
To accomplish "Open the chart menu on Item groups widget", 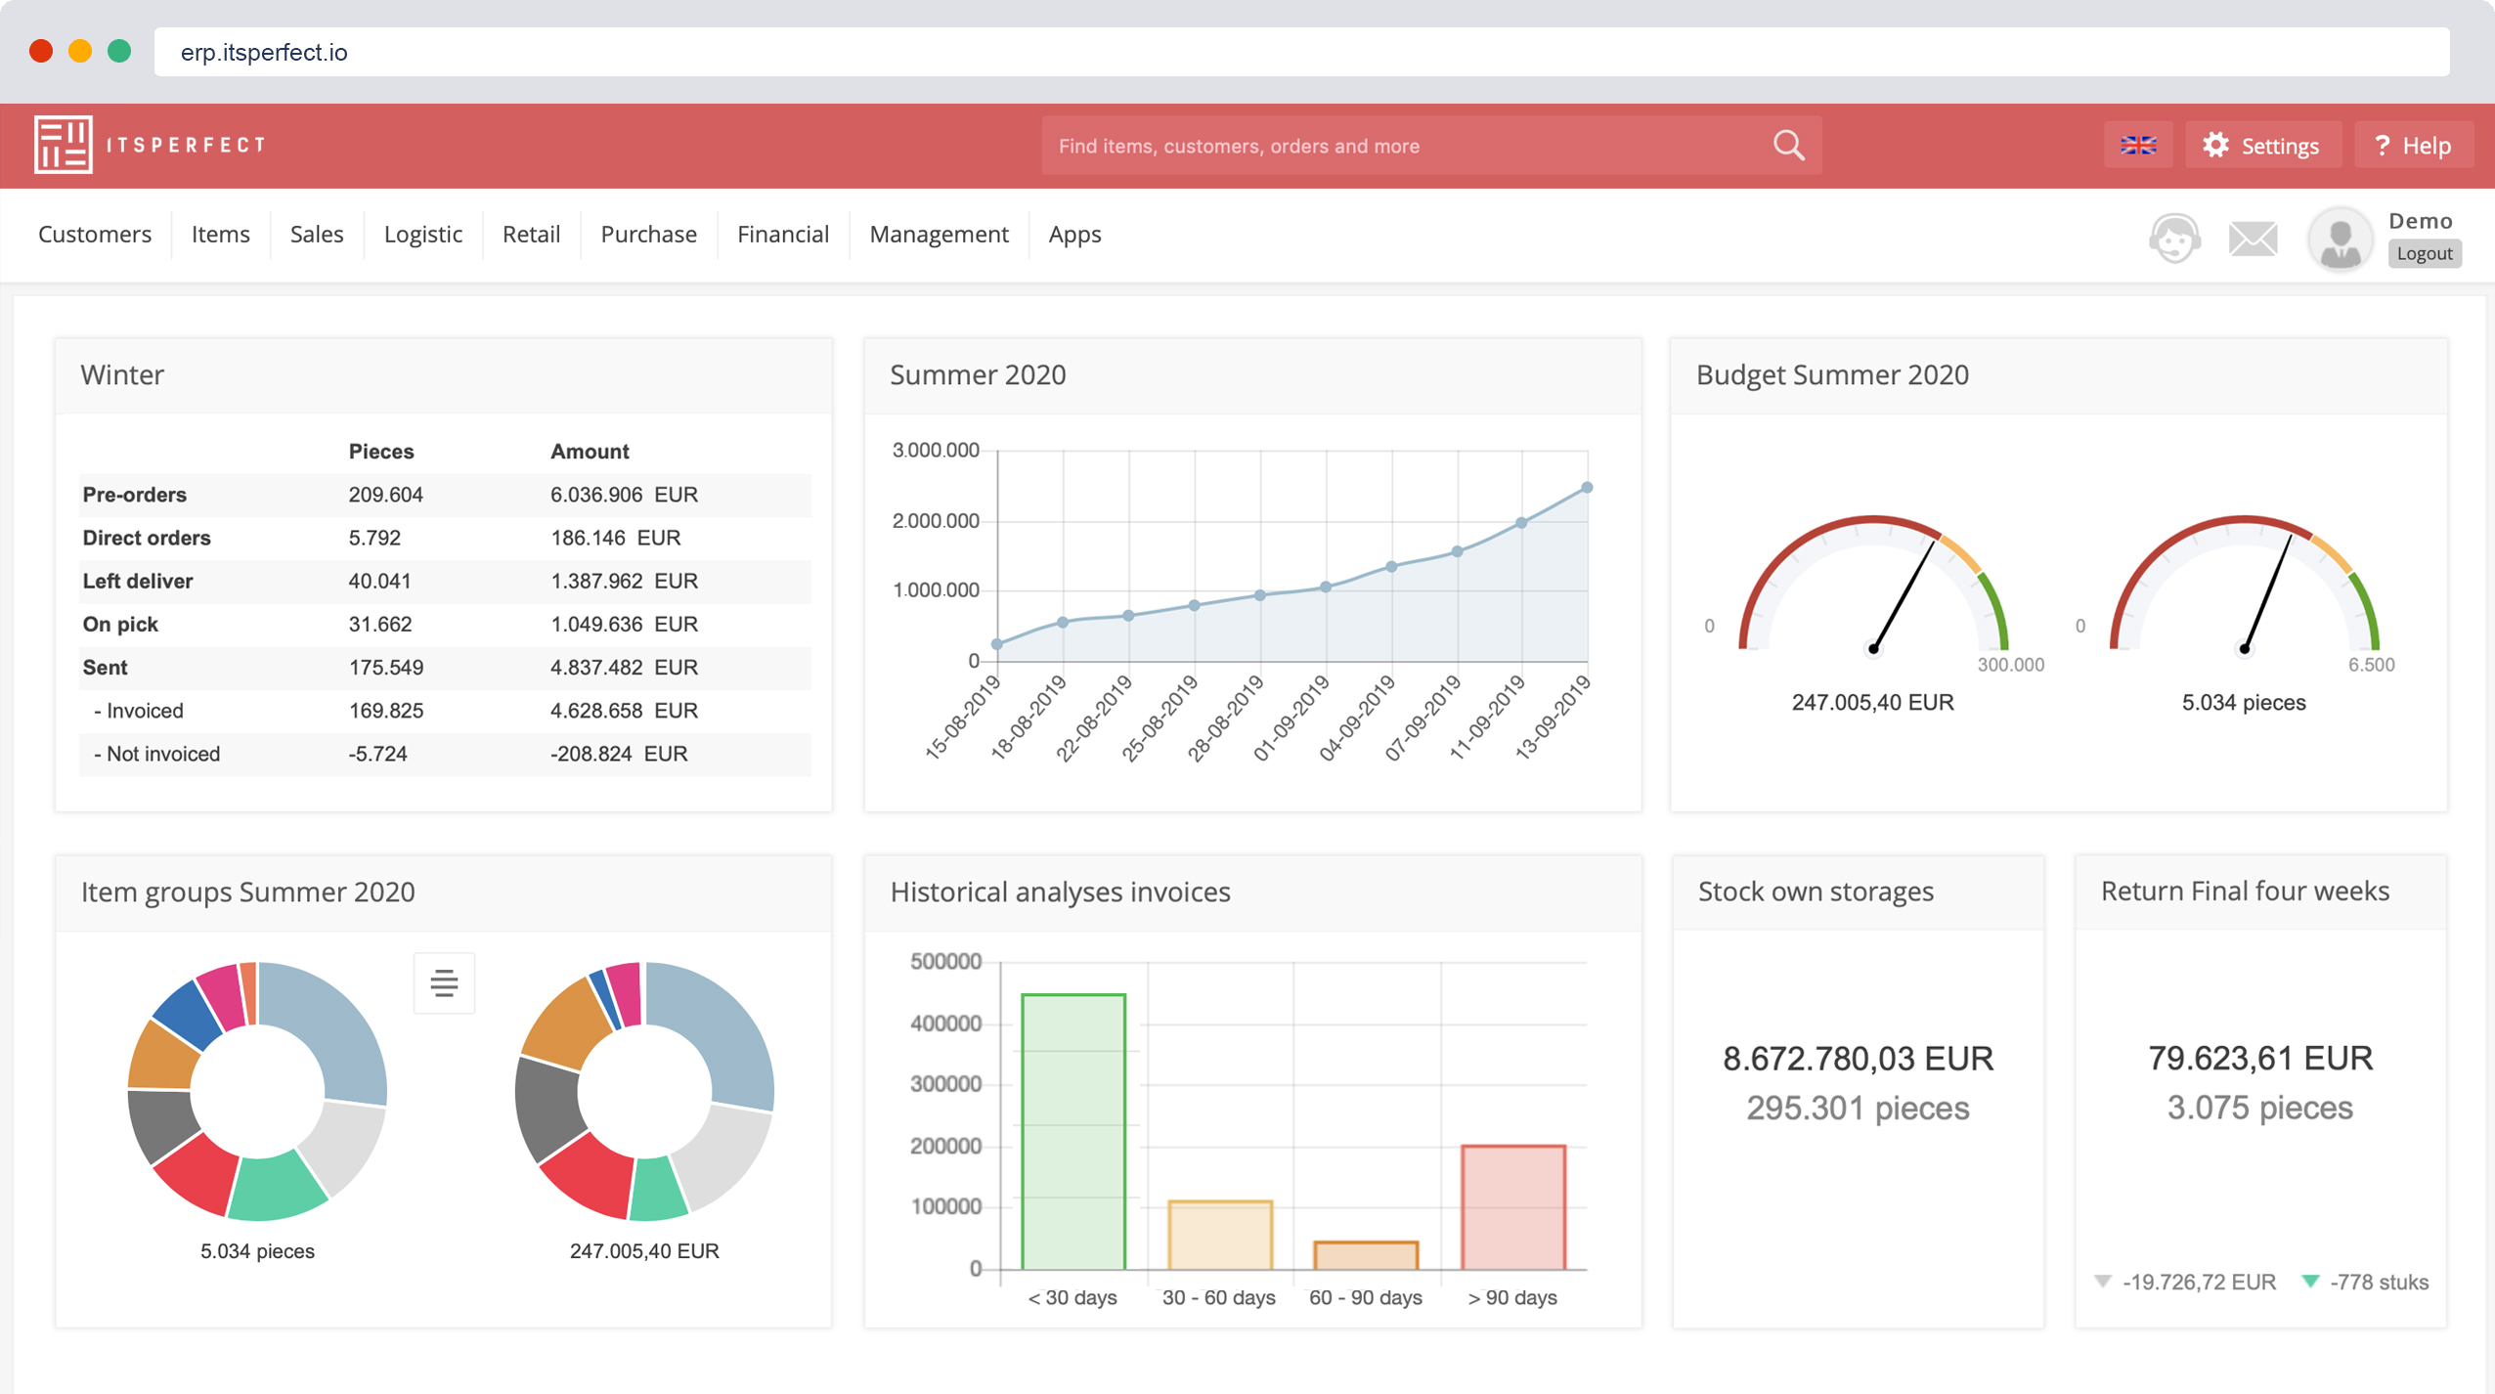I will click(442, 982).
